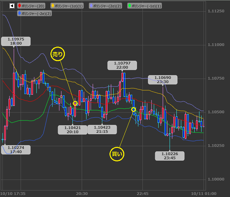Click the 20:30 time axis label
The image size is (230, 197).
pos(82,194)
